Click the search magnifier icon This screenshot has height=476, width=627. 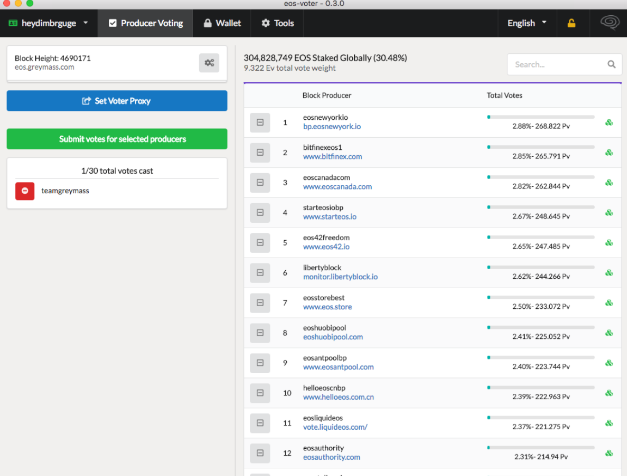611,64
